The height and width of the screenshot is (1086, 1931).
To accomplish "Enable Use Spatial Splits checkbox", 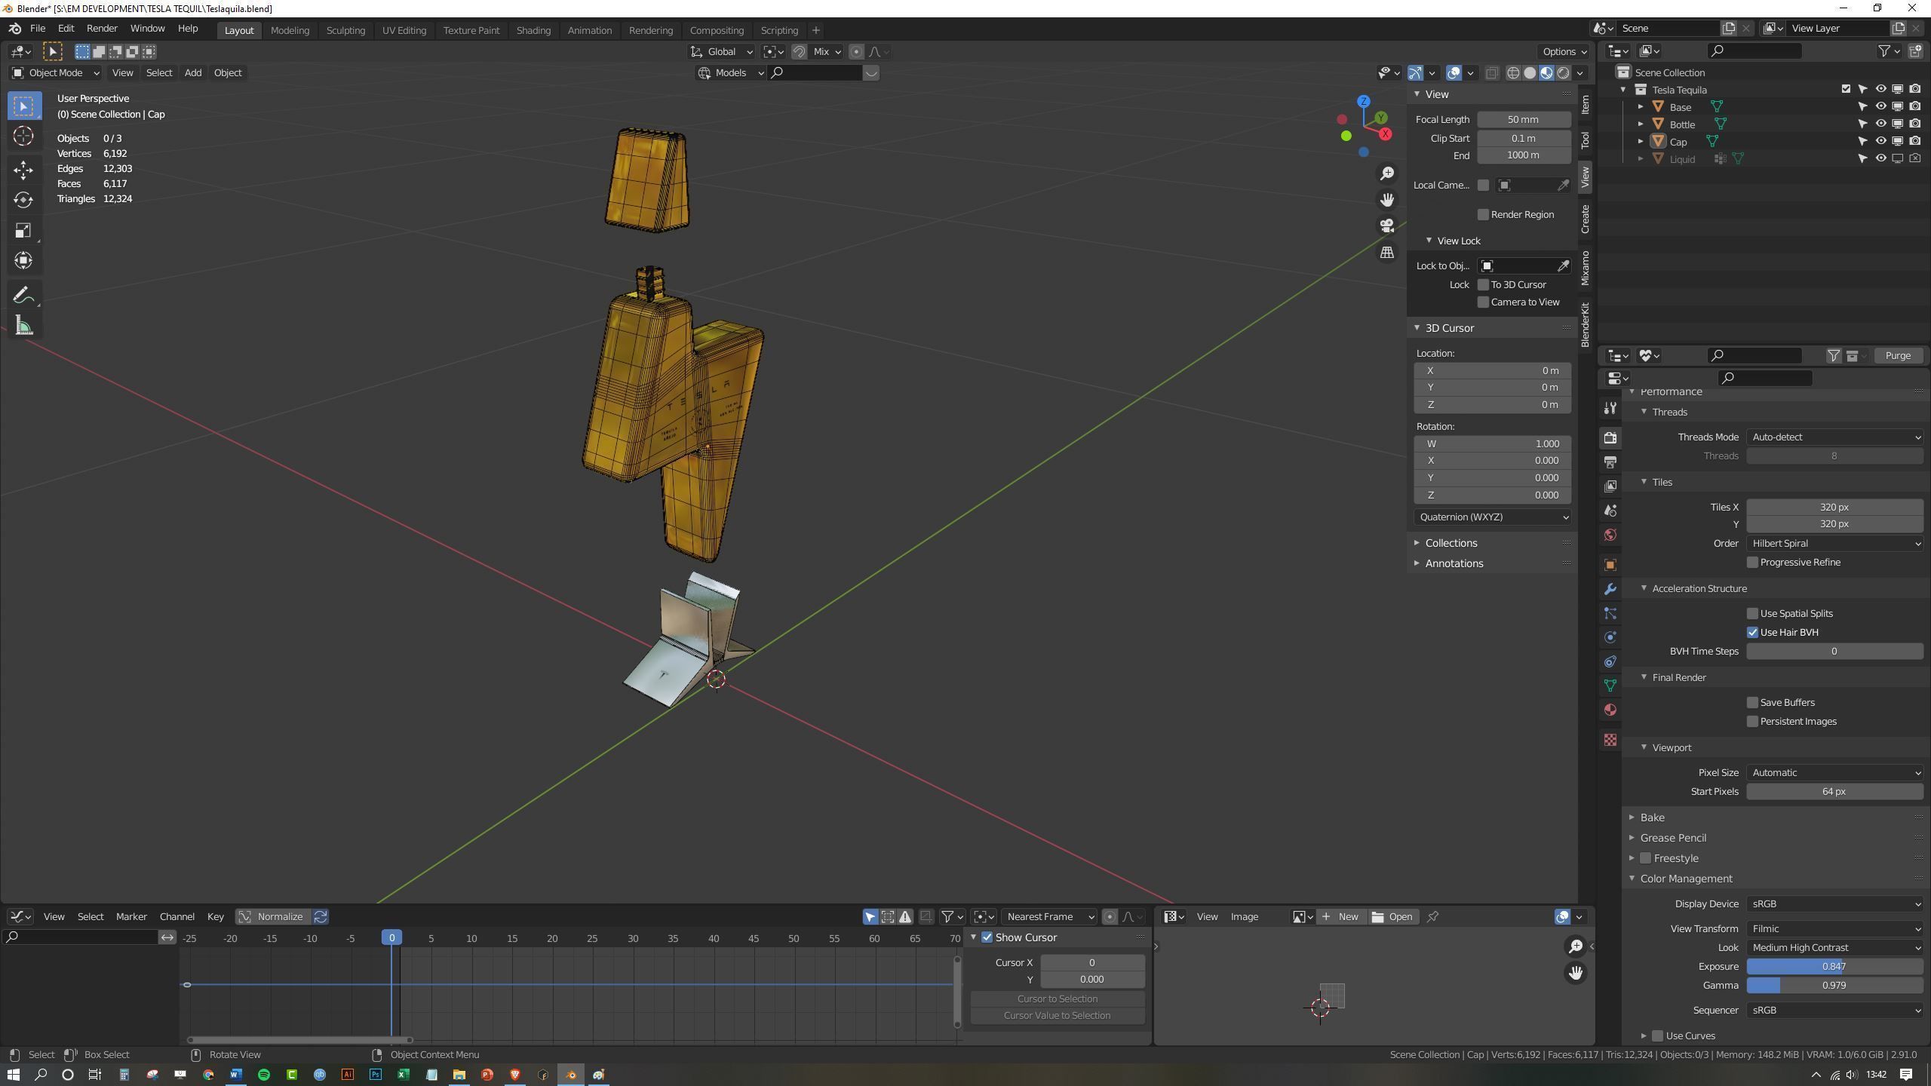I will tap(1752, 613).
